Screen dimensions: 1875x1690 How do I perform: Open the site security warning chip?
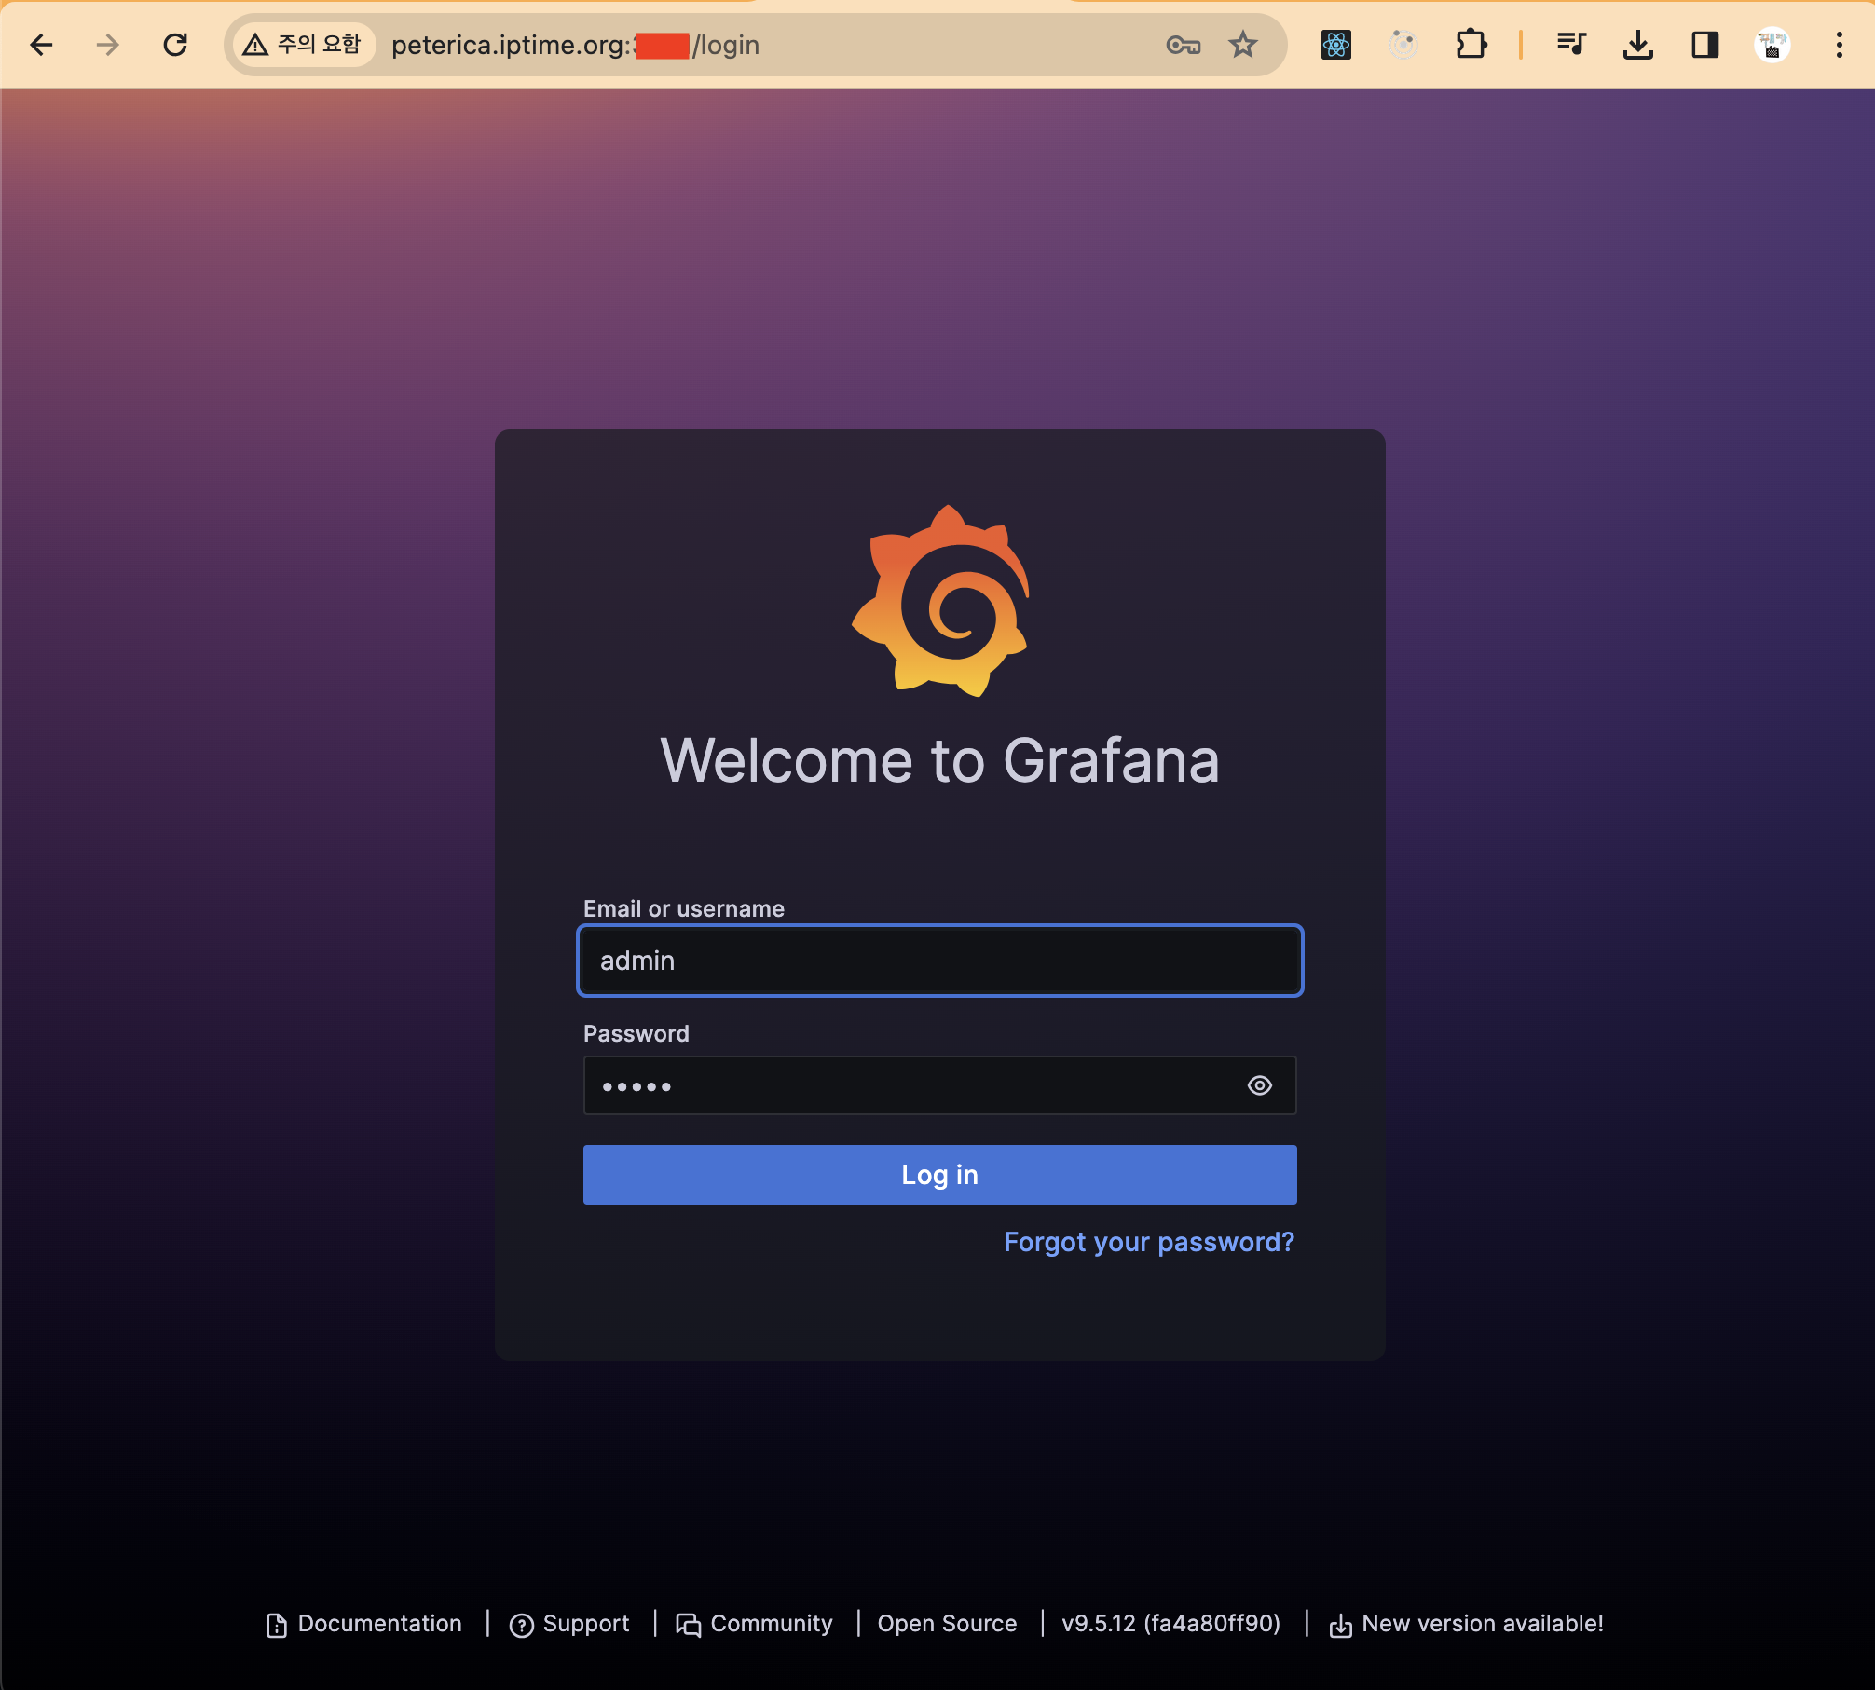(302, 45)
